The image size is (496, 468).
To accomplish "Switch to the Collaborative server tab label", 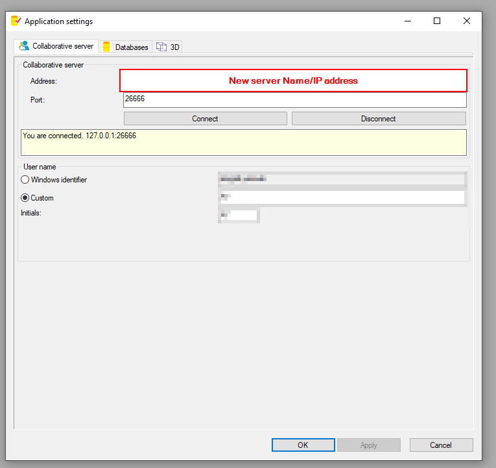I will click(63, 46).
